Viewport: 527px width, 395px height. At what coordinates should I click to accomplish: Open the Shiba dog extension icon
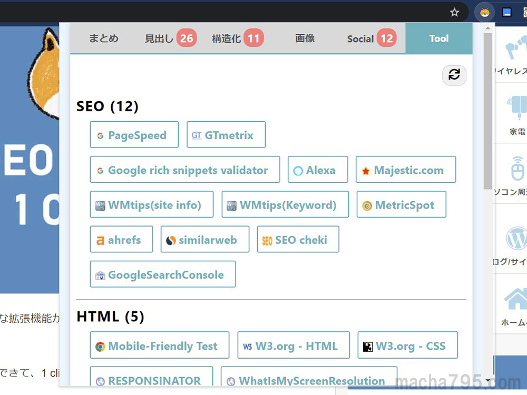(485, 13)
